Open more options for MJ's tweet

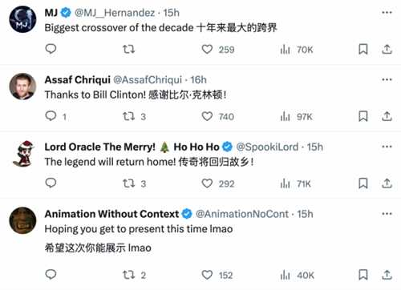[387, 13]
